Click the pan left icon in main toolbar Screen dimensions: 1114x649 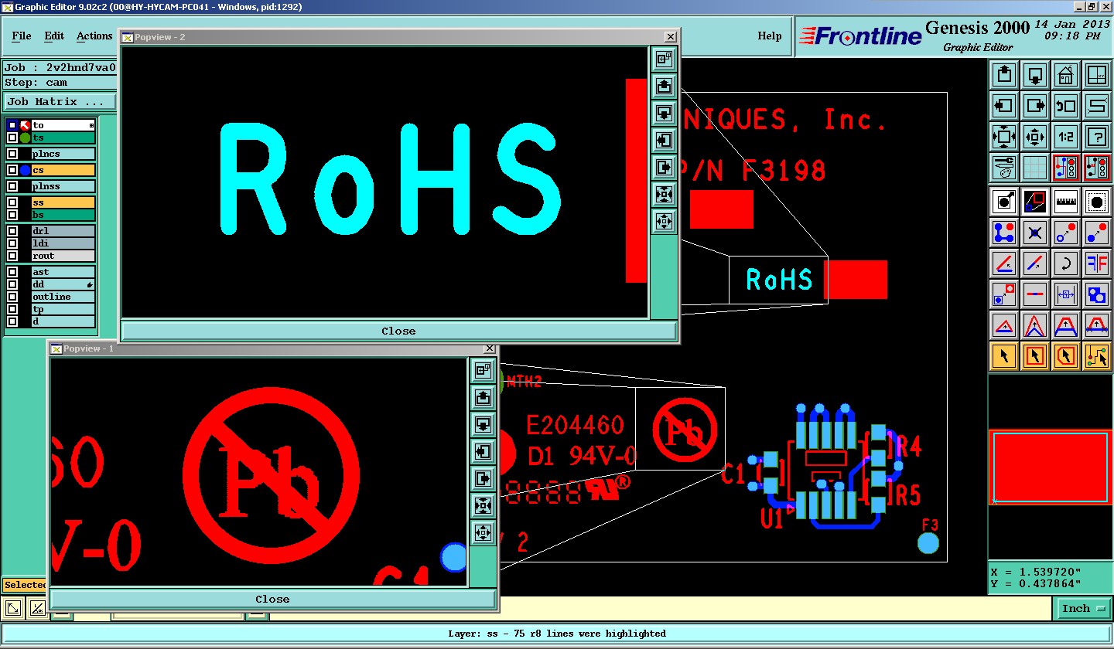[1004, 106]
